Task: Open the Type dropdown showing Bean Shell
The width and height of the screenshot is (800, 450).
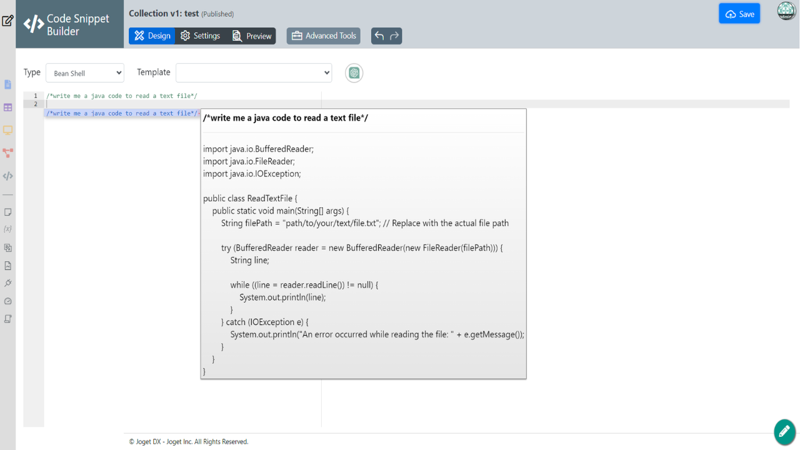Action: [85, 73]
